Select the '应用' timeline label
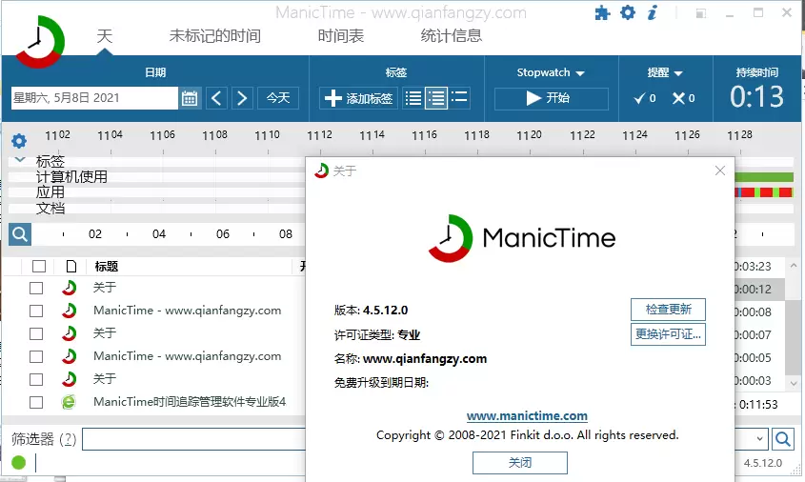The image size is (805, 482). (50, 192)
